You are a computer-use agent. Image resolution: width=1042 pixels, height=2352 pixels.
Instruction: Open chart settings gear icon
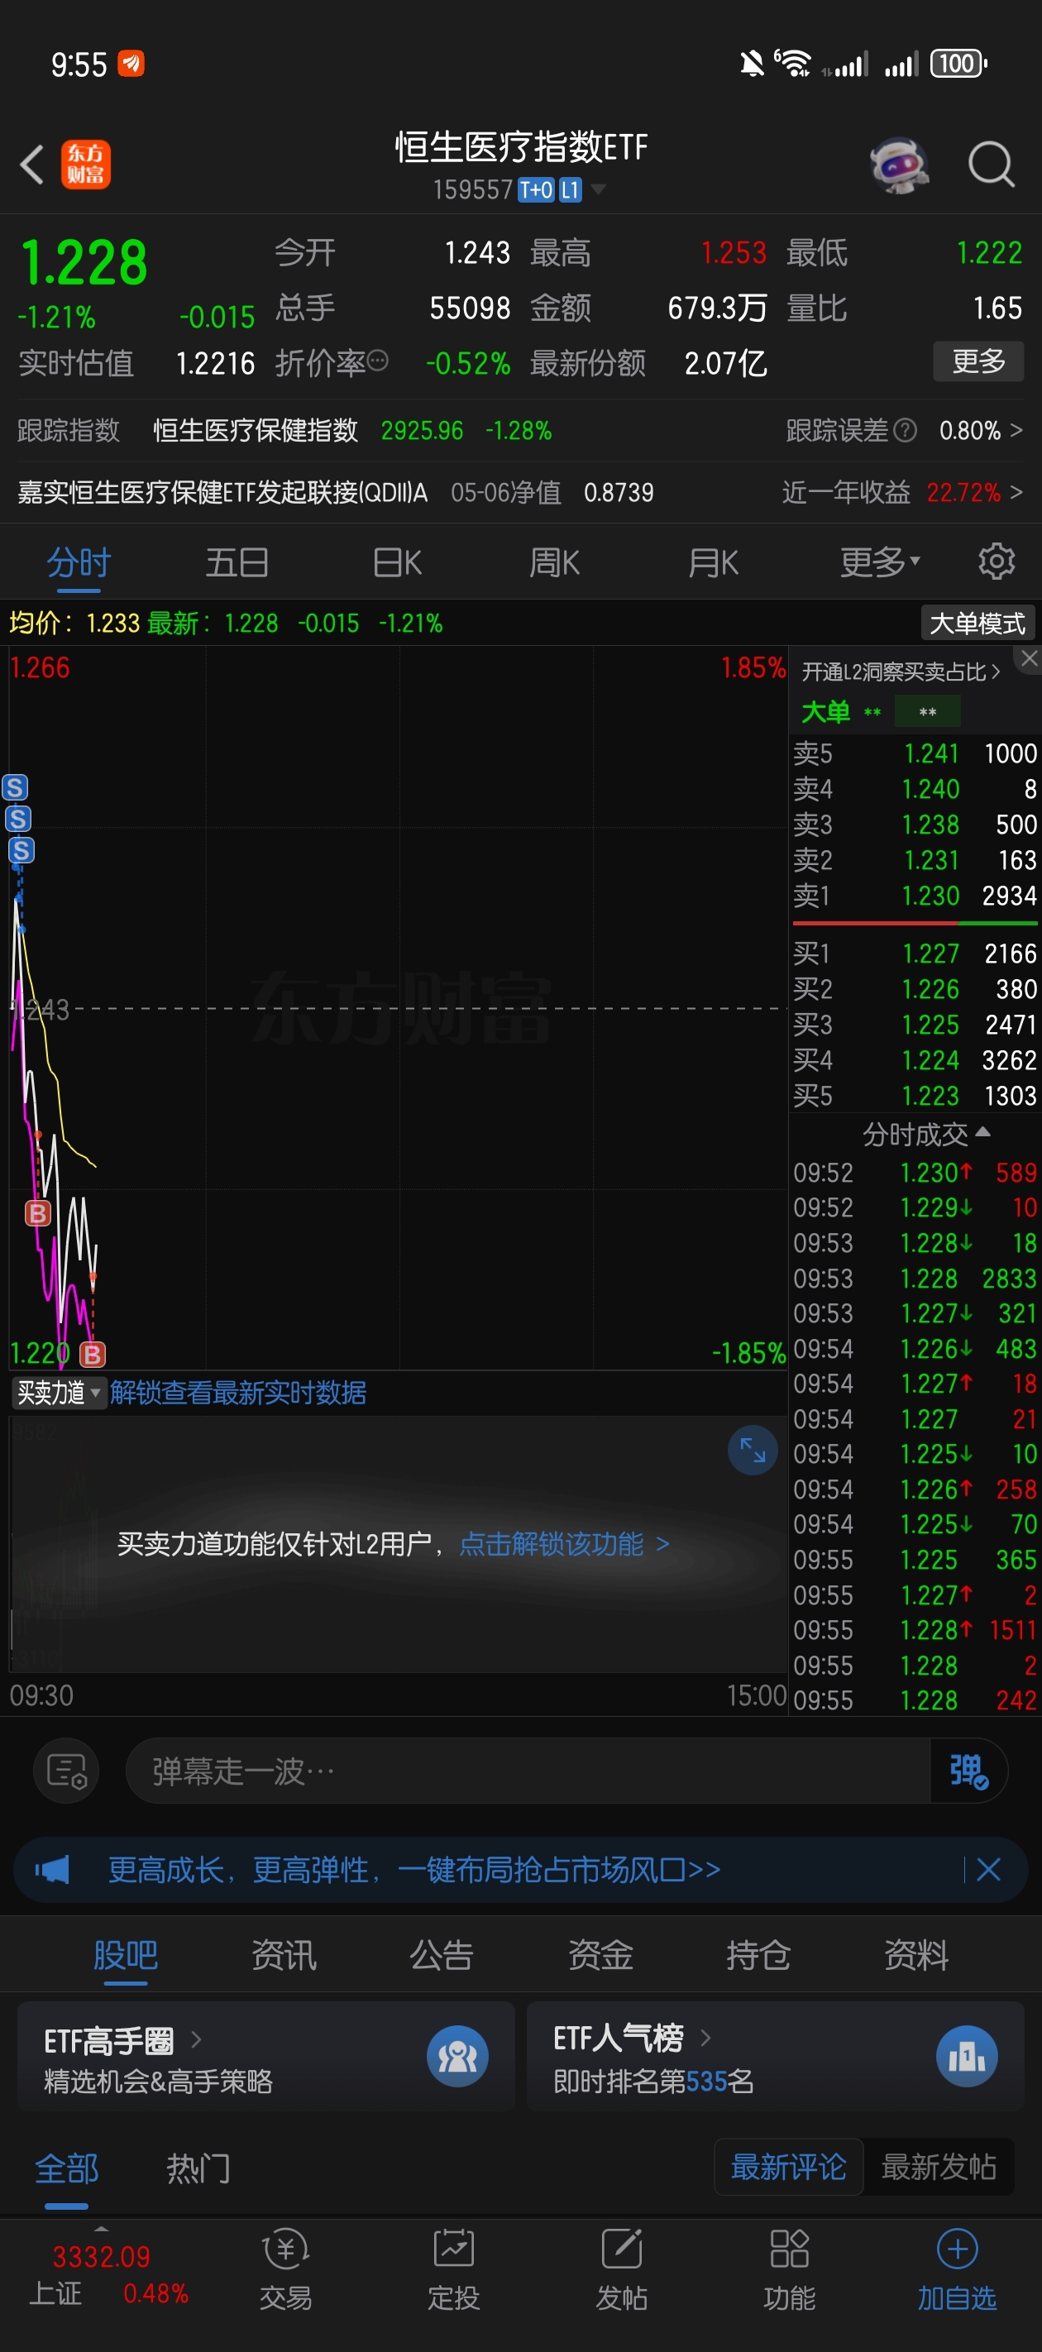pos(997,562)
